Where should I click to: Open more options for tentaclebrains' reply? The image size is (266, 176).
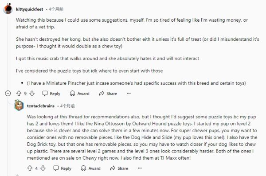click(x=140, y=168)
